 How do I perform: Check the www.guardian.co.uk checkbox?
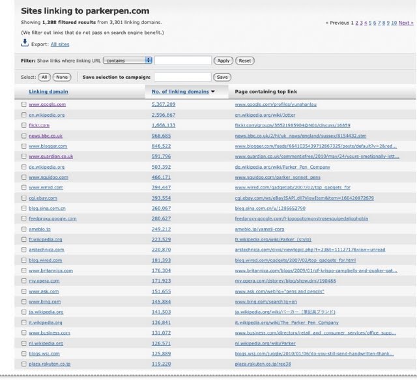24,156
